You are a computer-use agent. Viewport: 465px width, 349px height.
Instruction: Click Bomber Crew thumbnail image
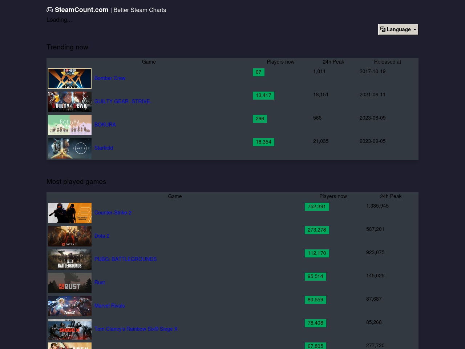(x=70, y=79)
